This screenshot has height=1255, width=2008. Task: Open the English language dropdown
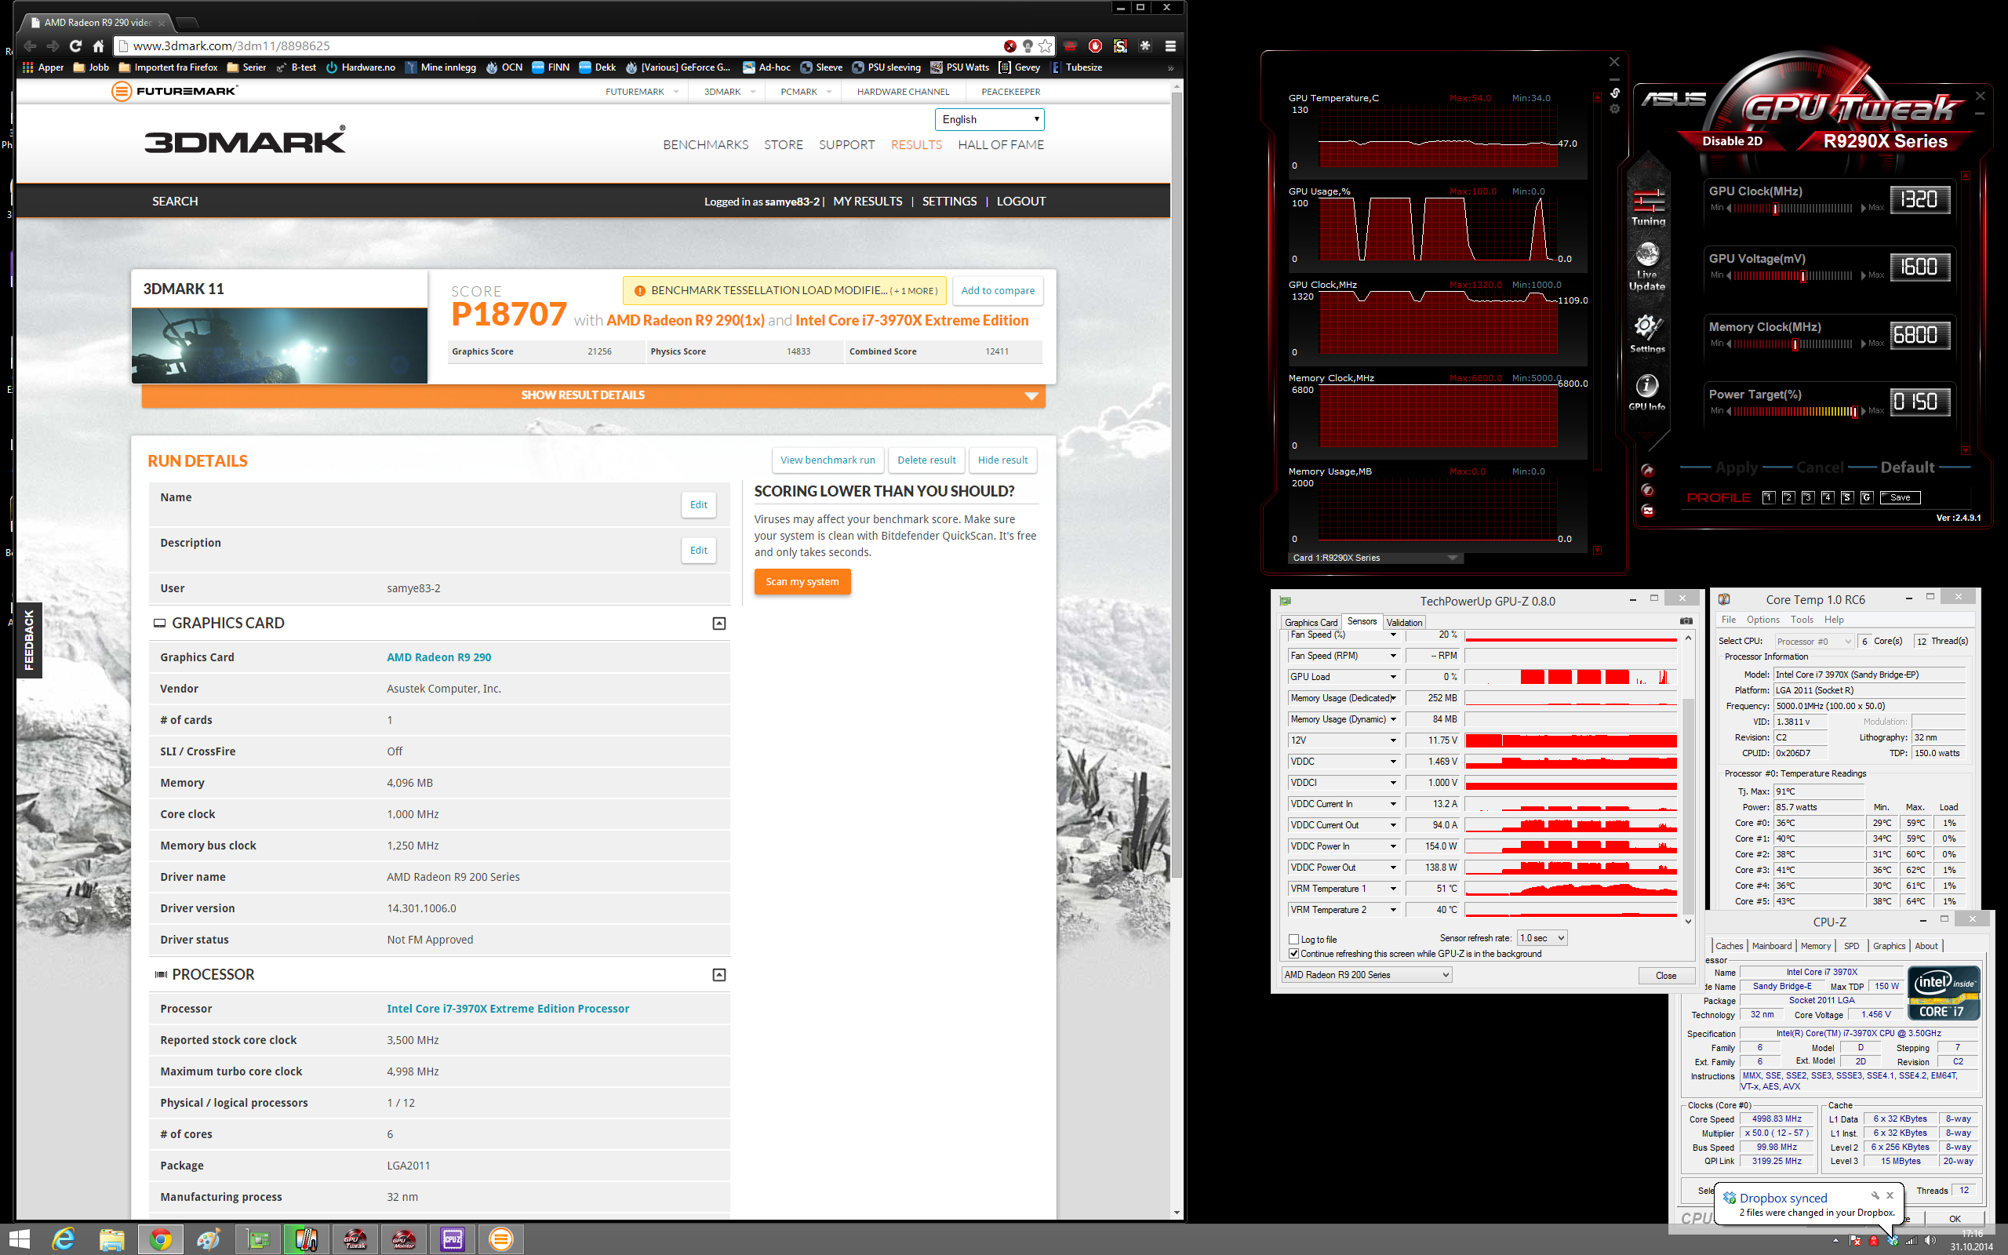pyautogui.click(x=989, y=119)
